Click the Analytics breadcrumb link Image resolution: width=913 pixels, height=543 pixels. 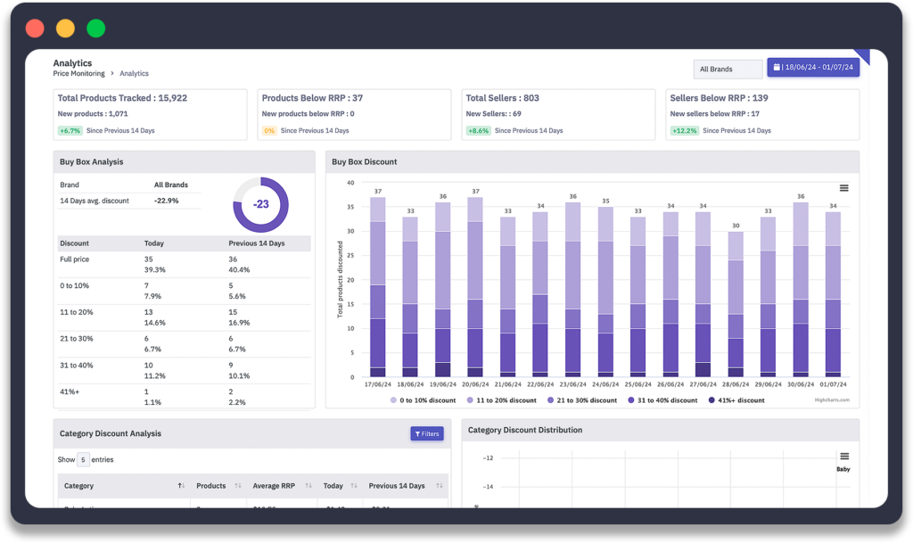134,73
